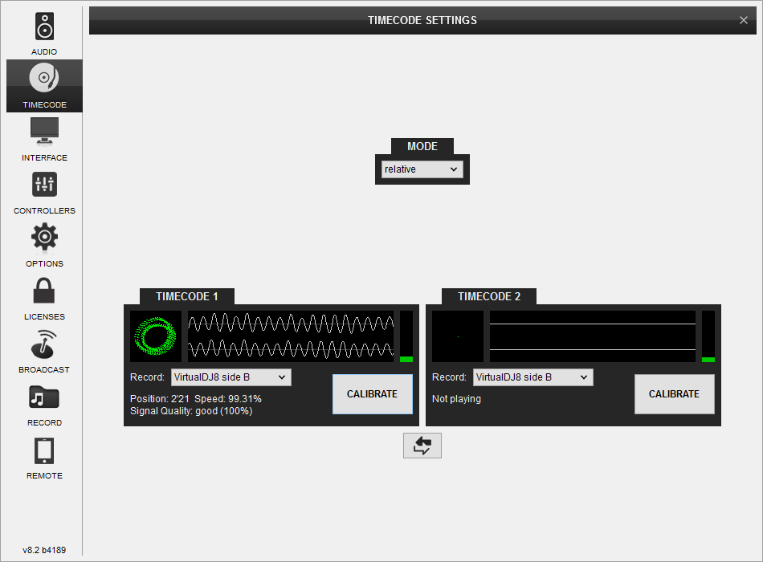Click the Timecode 2 empty phase scope
The width and height of the screenshot is (763, 562).
pyautogui.click(x=458, y=336)
